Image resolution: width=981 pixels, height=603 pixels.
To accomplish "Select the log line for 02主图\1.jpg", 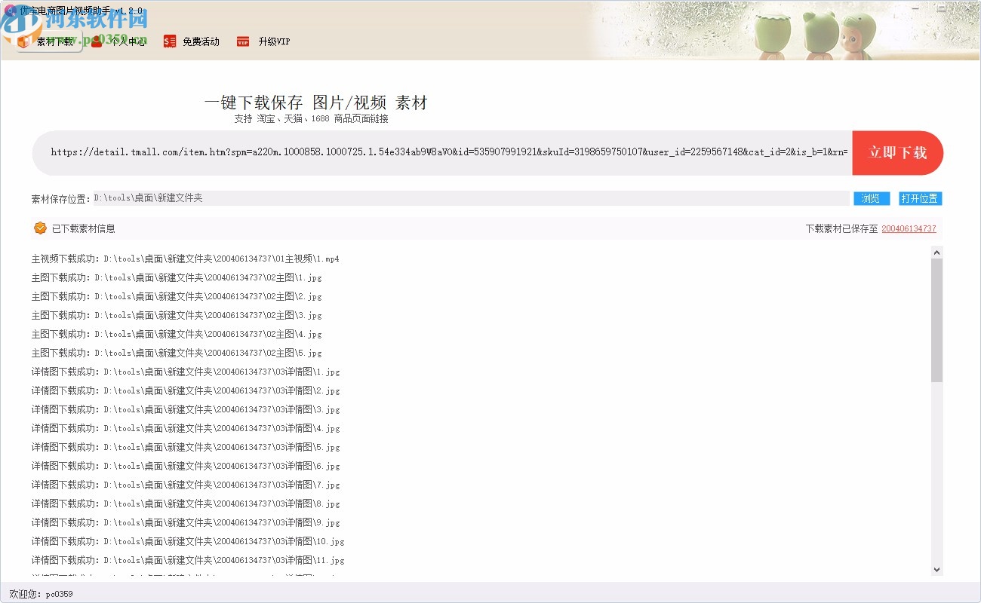I will click(x=177, y=277).
